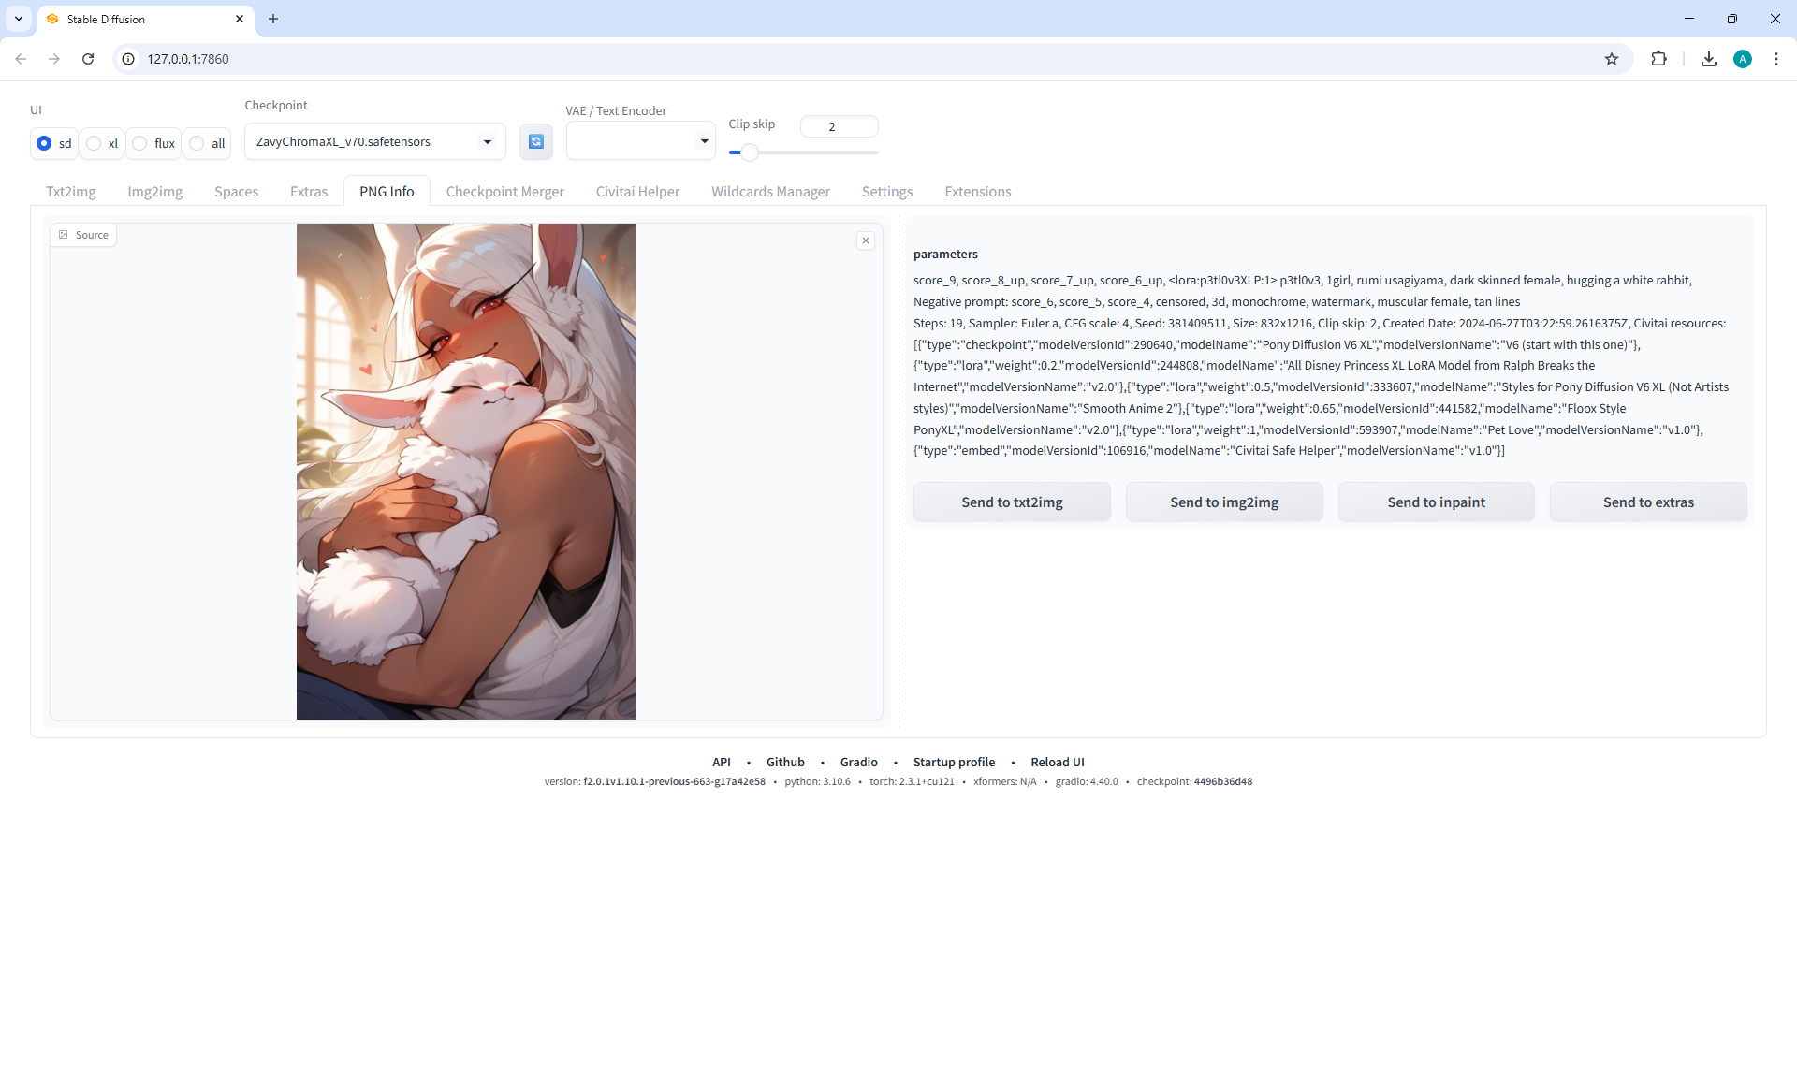Switch to the Txt2img tab
The width and height of the screenshot is (1797, 1077).
pos(71,192)
